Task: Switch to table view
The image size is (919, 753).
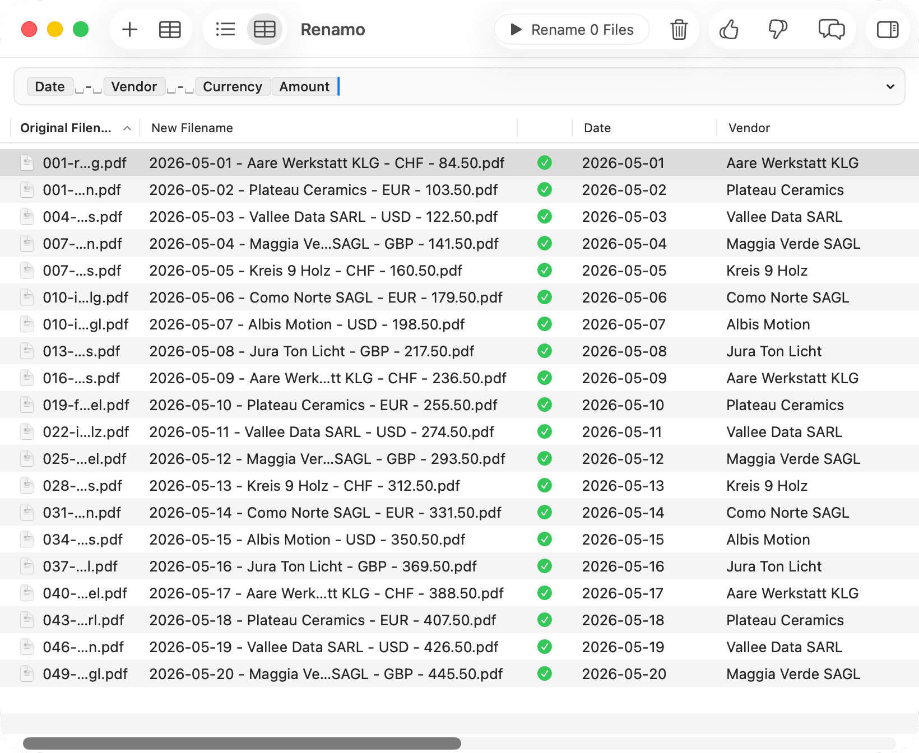Action: point(264,29)
